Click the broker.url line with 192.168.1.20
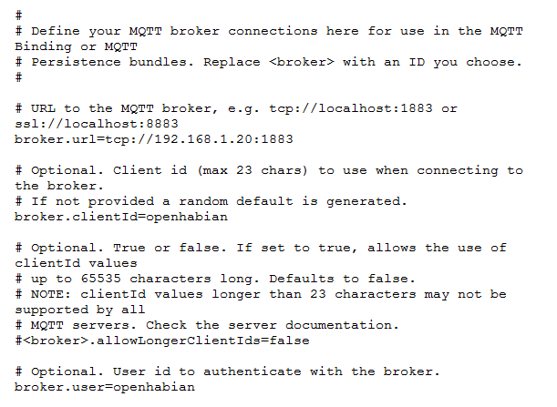 click(x=154, y=139)
